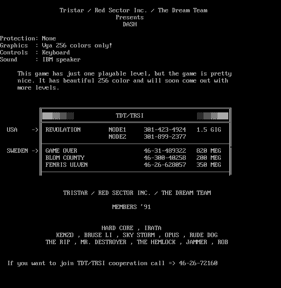Select the BLOM COUNTY board entry
This screenshot has height=288, width=281.
coord(65,158)
